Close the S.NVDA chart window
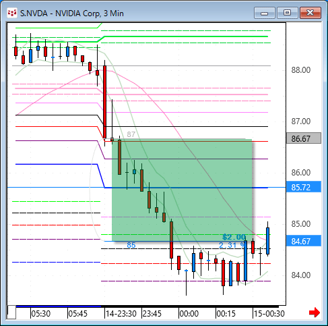The width and height of the screenshot is (328, 326). pyautogui.click(x=310, y=13)
